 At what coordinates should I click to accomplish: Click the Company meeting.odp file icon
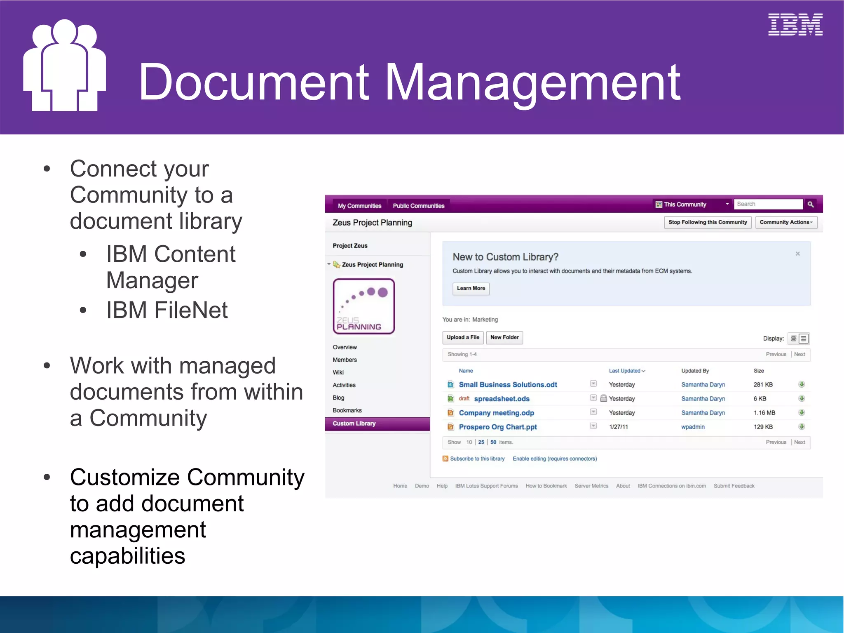point(450,413)
